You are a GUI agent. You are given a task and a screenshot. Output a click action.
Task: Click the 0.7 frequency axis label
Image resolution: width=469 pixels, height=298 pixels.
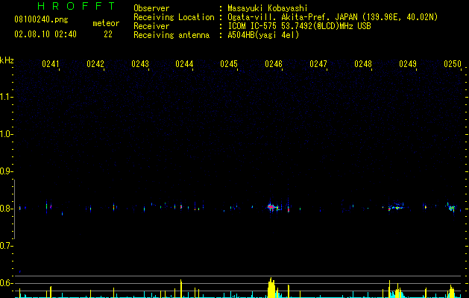[x=6, y=246]
